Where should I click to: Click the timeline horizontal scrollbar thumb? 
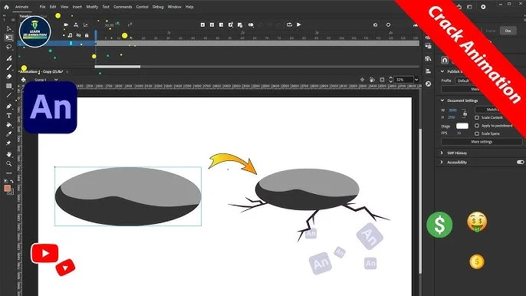coord(117,67)
